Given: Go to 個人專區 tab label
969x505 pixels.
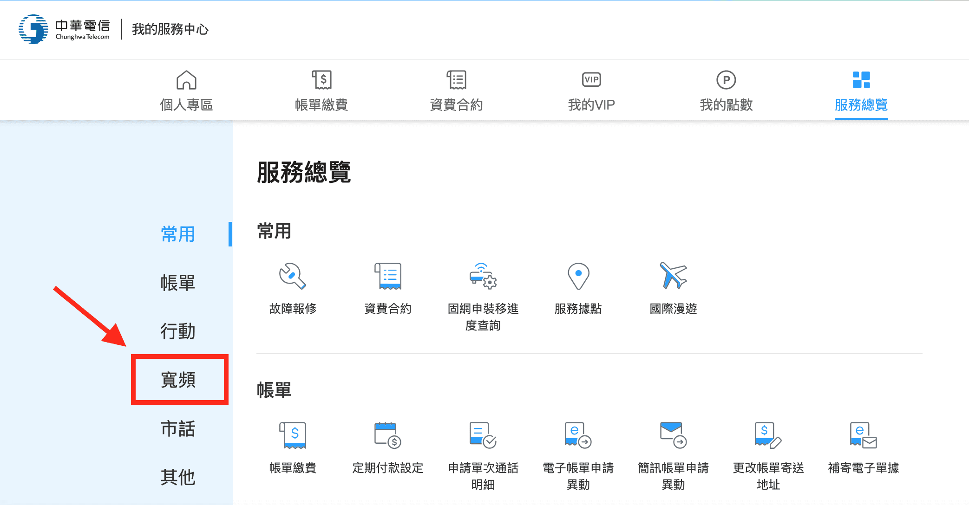Looking at the screenshot, I should pyautogui.click(x=186, y=105).
